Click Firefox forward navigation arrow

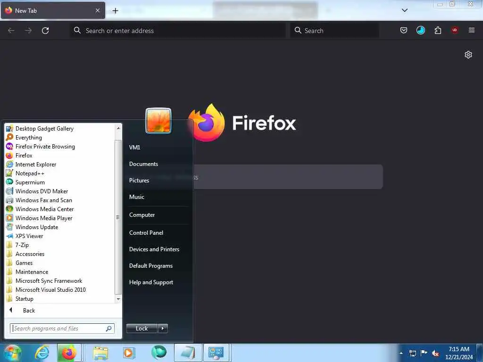tap(28, 31)
